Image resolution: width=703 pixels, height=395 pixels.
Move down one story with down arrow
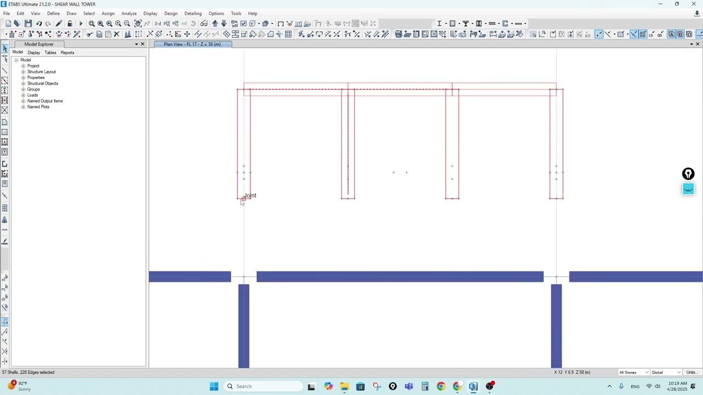pos(224,24)
